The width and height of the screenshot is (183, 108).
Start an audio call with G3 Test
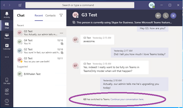tap(166, 15)
